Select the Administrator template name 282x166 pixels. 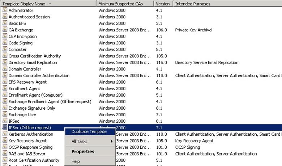21,10
